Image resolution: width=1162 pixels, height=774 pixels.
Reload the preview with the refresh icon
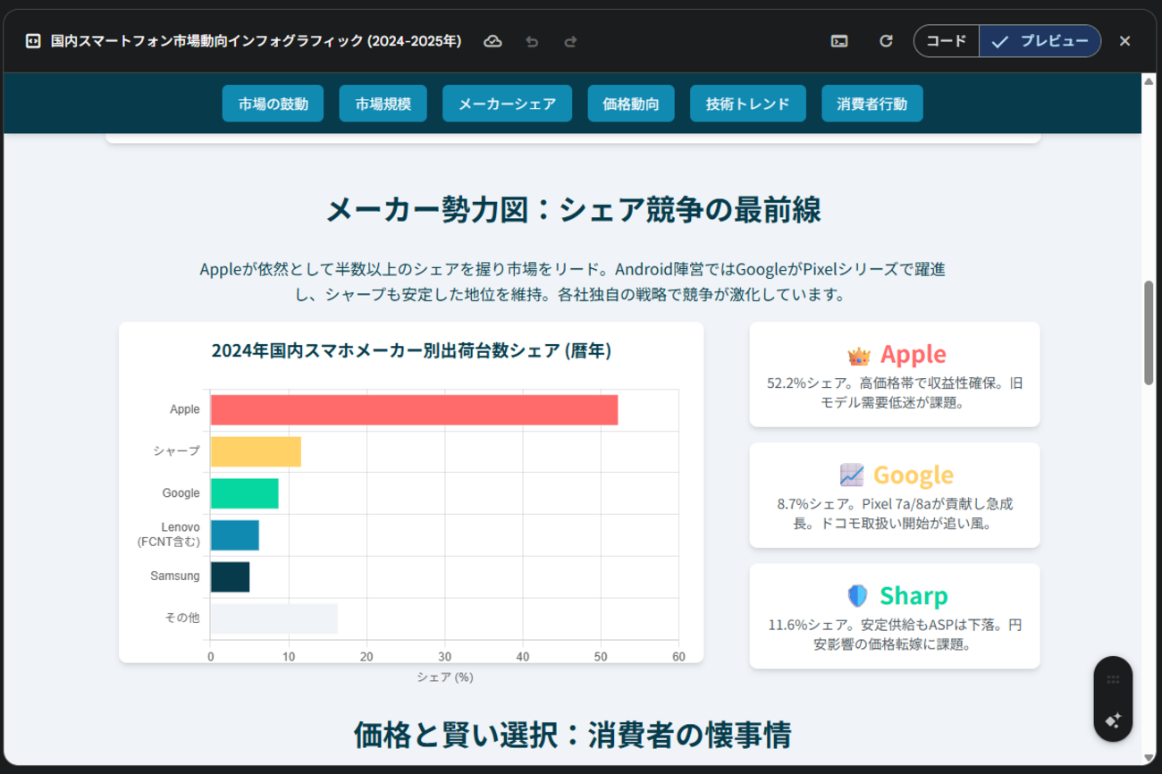886,41
